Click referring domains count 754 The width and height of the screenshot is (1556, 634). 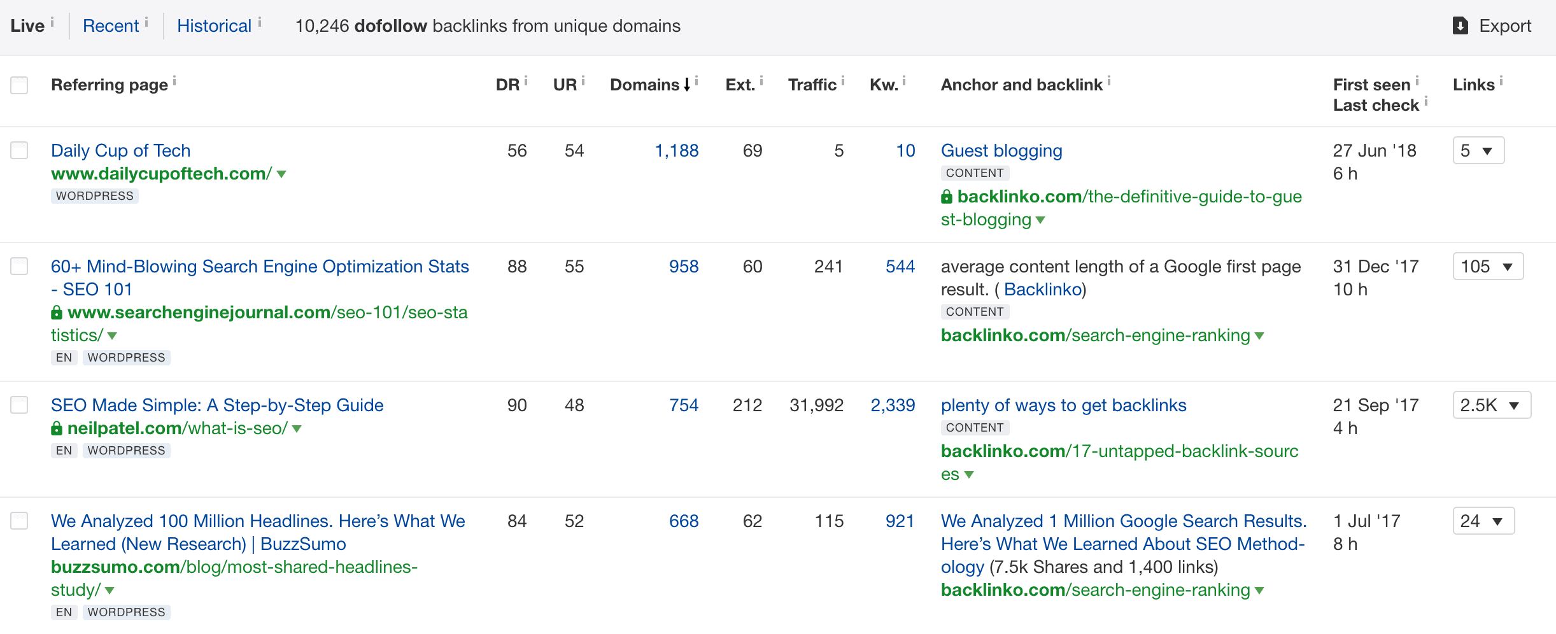pyautogui.click(x=684, y=405)
